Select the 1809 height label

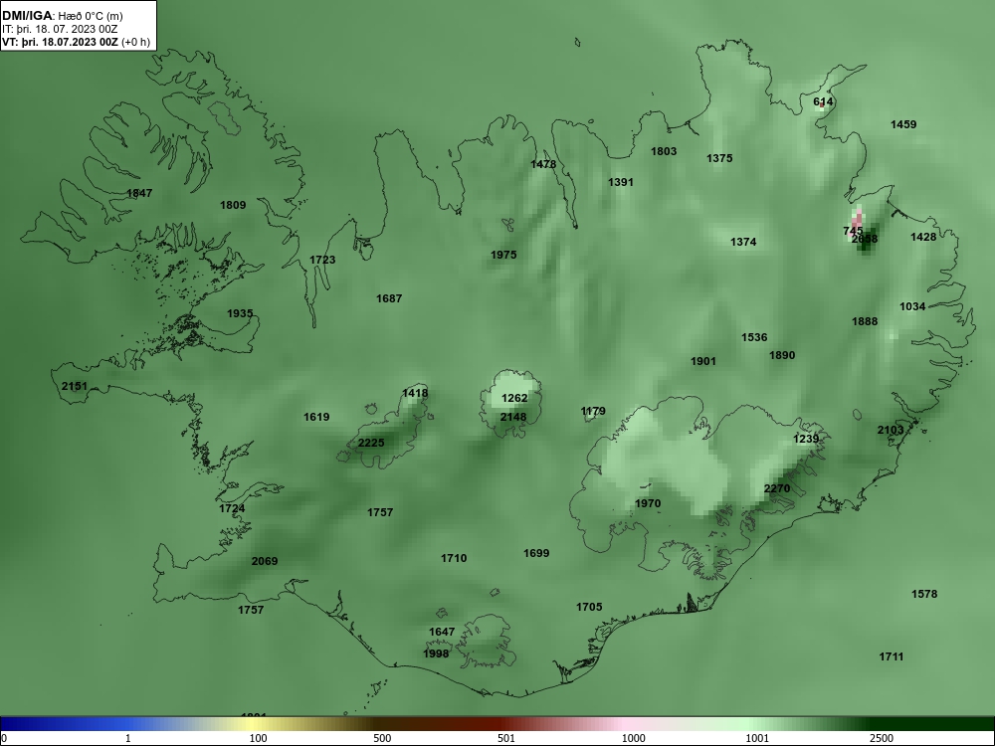point(233,205)
